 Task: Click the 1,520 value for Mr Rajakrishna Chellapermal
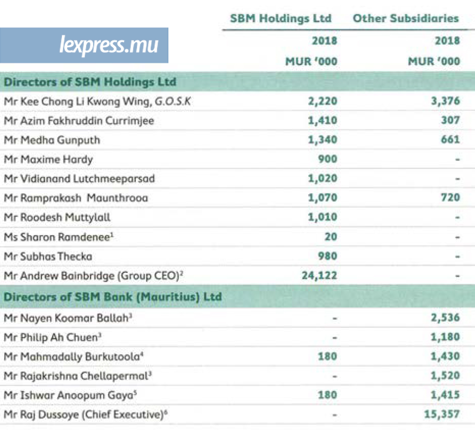point(445,376)
